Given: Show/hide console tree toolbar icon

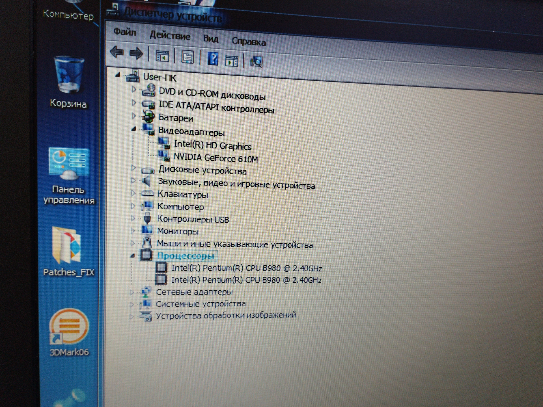Looking at the screenshot, I should pos(162,56).
